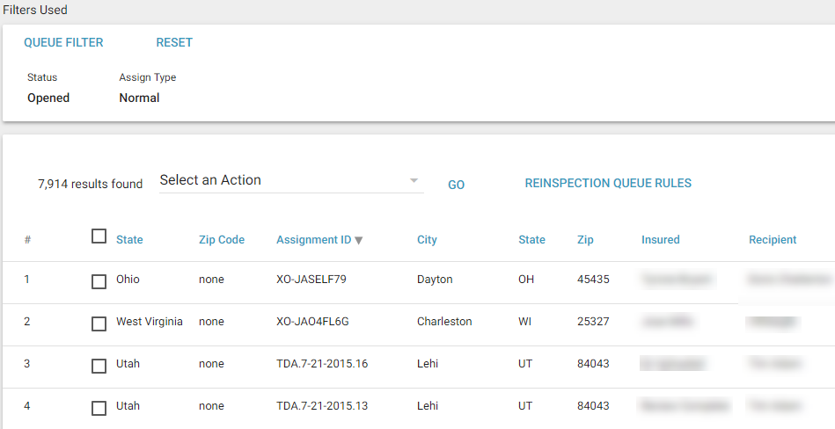Click the GO button
The width and height of the screenshot is (835, 429).
click(x=456, y=185)
